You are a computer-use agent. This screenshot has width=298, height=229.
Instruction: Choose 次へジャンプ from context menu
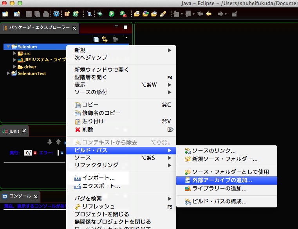pos(121,57)
